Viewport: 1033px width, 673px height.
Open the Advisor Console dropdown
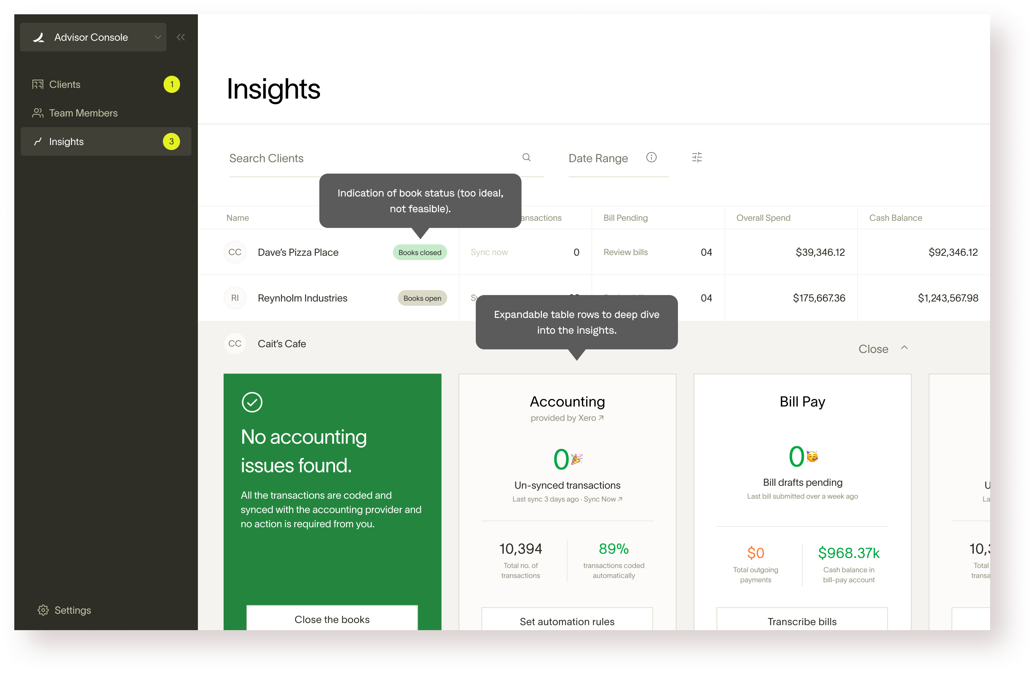coord(158,38)
